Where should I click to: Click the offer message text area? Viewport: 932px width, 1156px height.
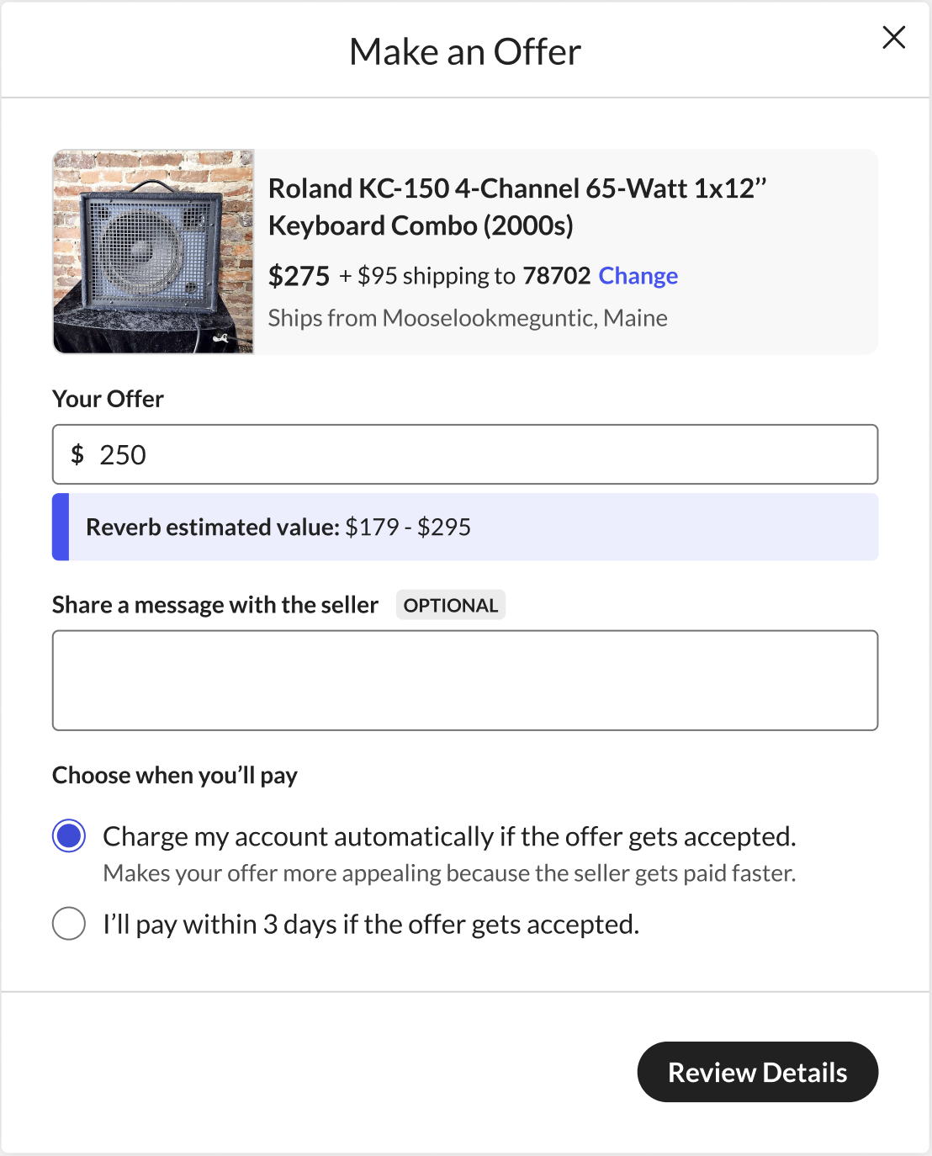coord(465,680)
